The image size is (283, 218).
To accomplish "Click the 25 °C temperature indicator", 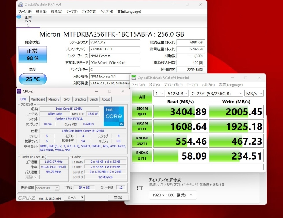I will pos(33,79).
